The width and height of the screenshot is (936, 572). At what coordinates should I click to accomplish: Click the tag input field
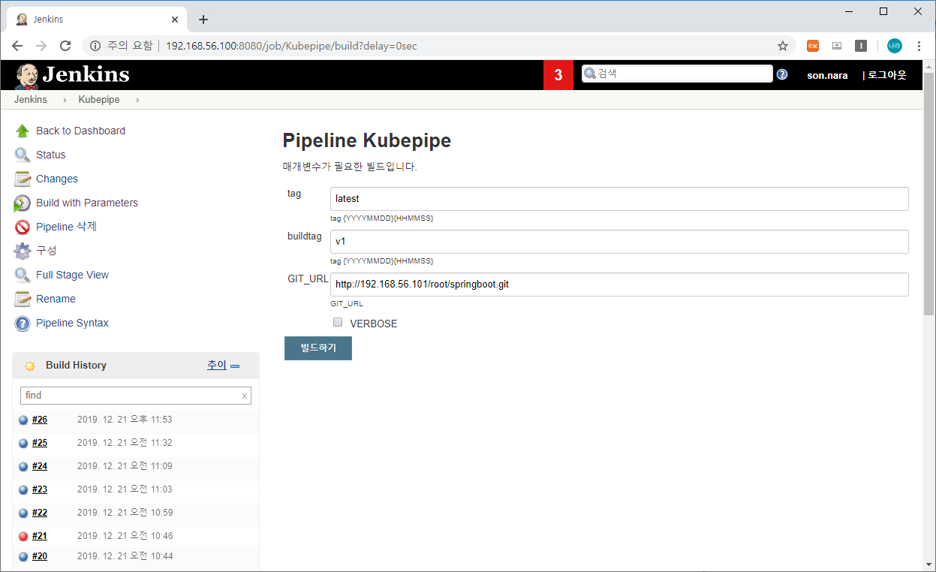[x=619, y=199]
